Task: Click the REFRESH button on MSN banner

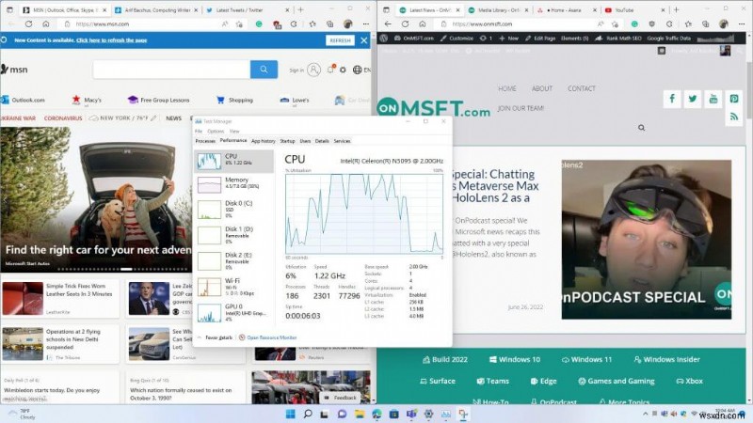Action: (340, 41)
